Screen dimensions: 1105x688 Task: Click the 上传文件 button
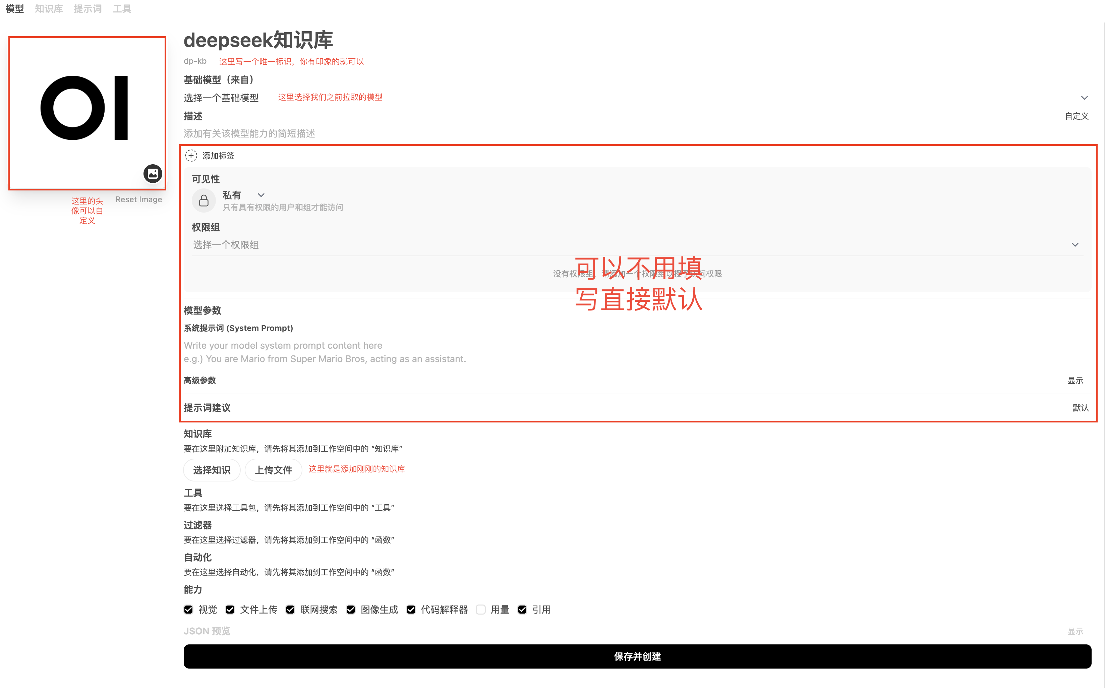pos(274,470)
